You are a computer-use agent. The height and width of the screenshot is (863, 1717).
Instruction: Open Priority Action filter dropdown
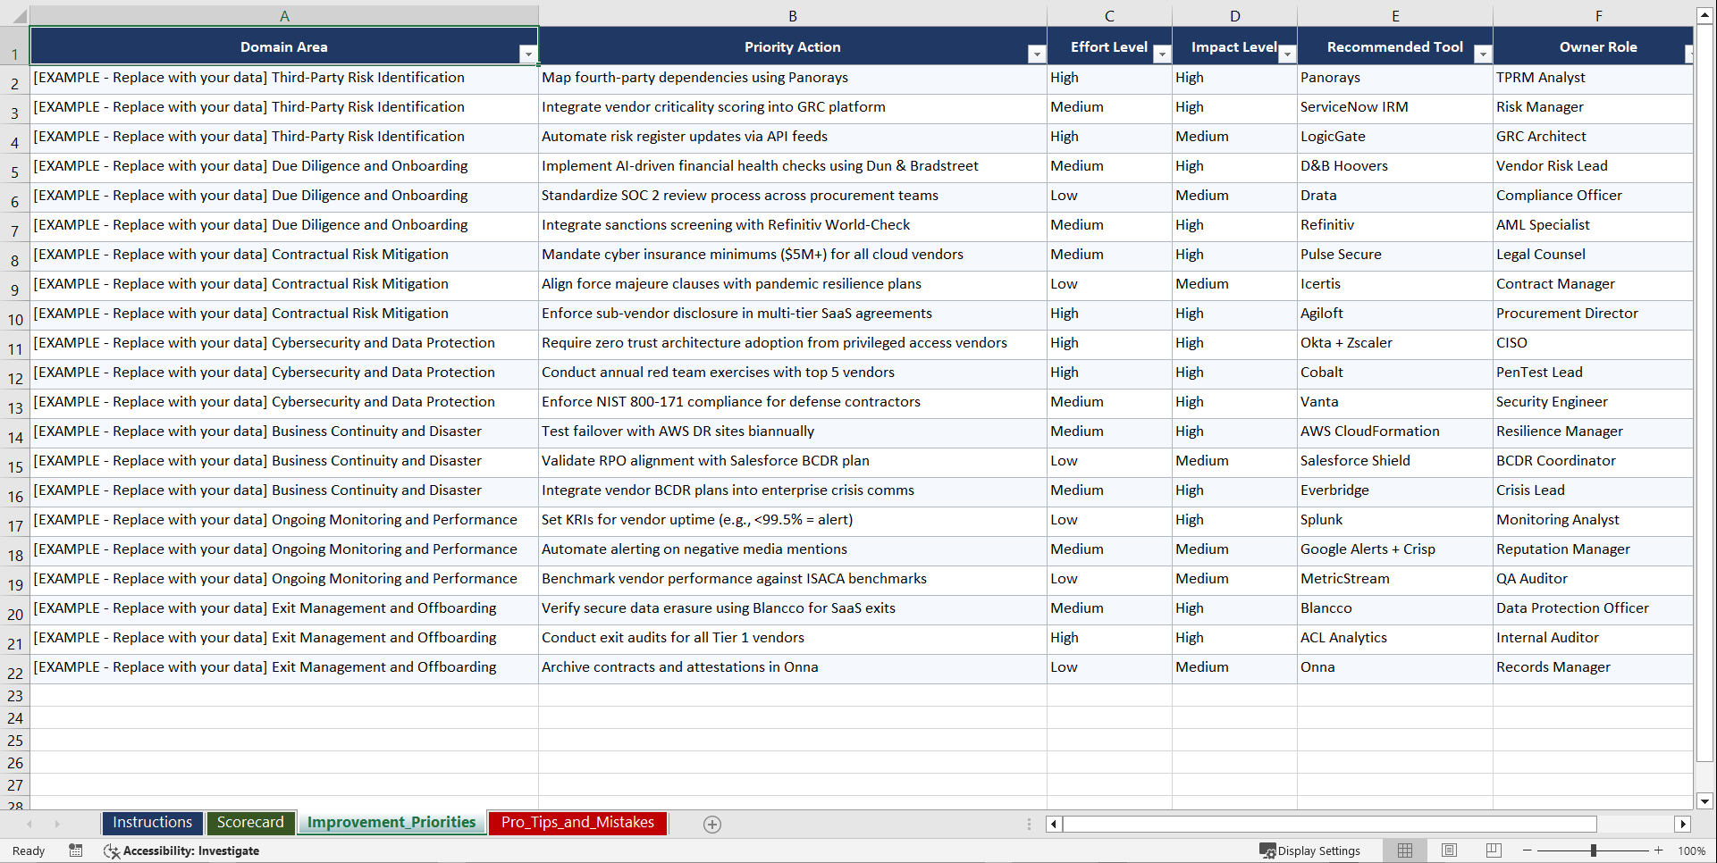(1036, 54)
